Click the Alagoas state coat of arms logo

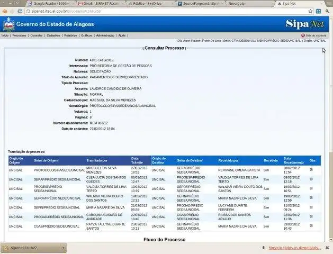8,24
